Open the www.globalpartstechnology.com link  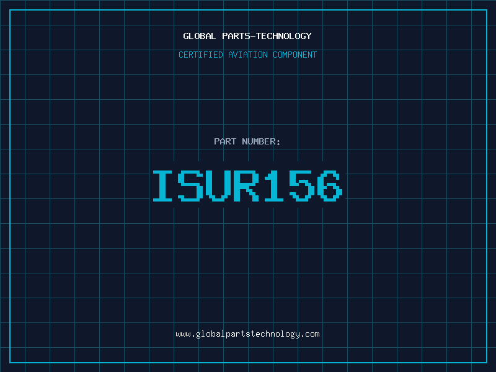coord(247,334)
